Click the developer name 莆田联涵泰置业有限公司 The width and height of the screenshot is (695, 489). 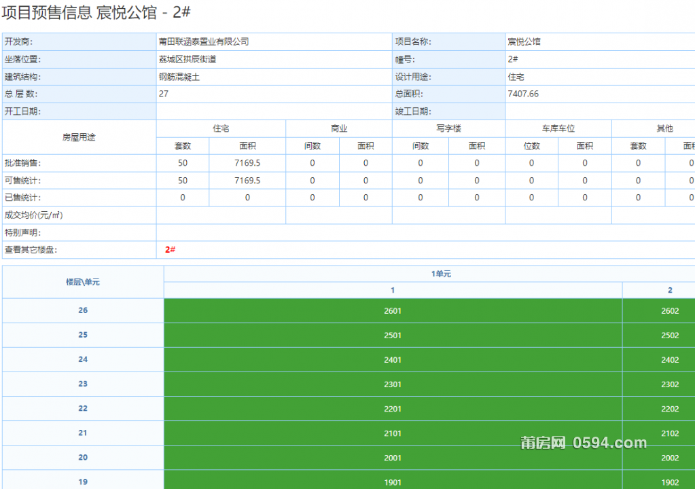204,41
